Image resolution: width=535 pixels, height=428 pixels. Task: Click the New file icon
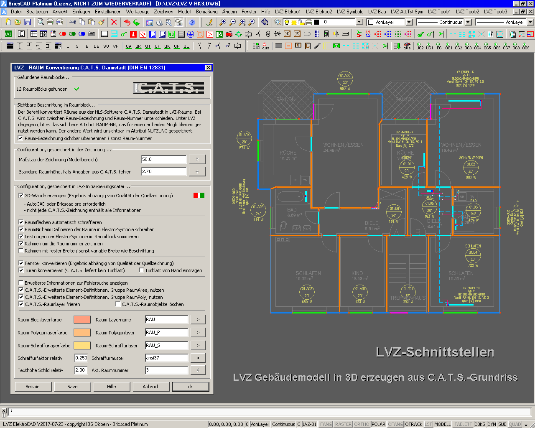click(x=8, y=22)
